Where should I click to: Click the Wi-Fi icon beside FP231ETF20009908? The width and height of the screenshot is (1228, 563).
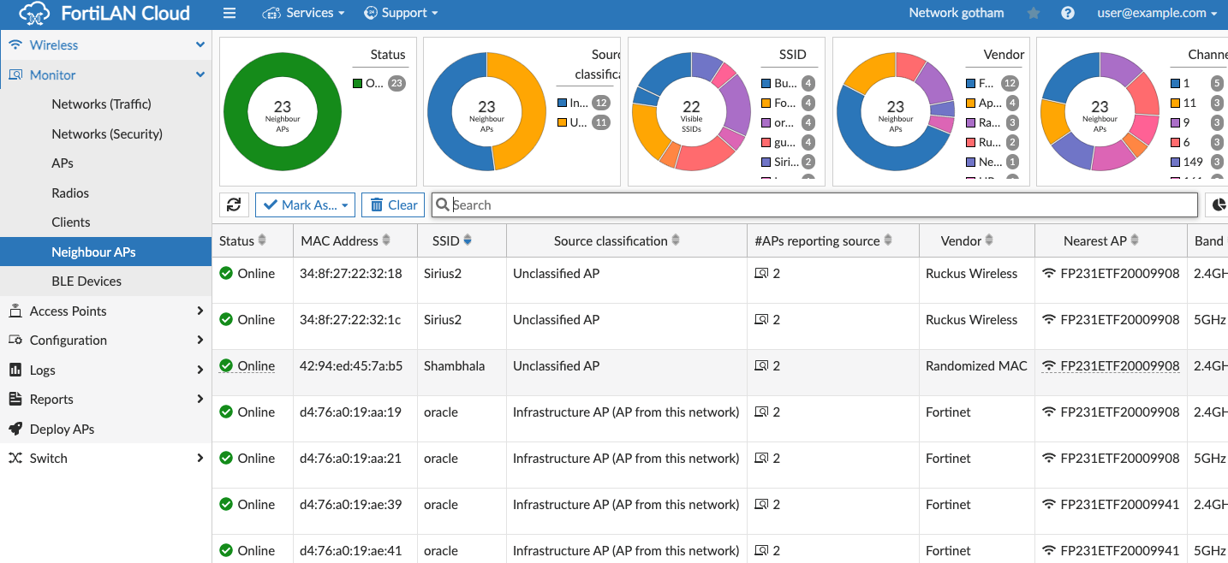point(1047,273)
